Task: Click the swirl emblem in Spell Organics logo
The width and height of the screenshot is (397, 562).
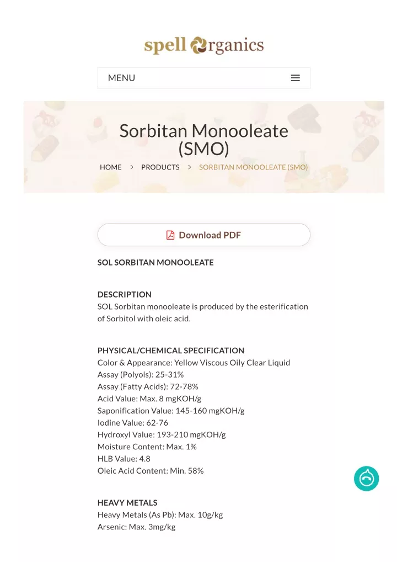Action: (x=199, y=45)
